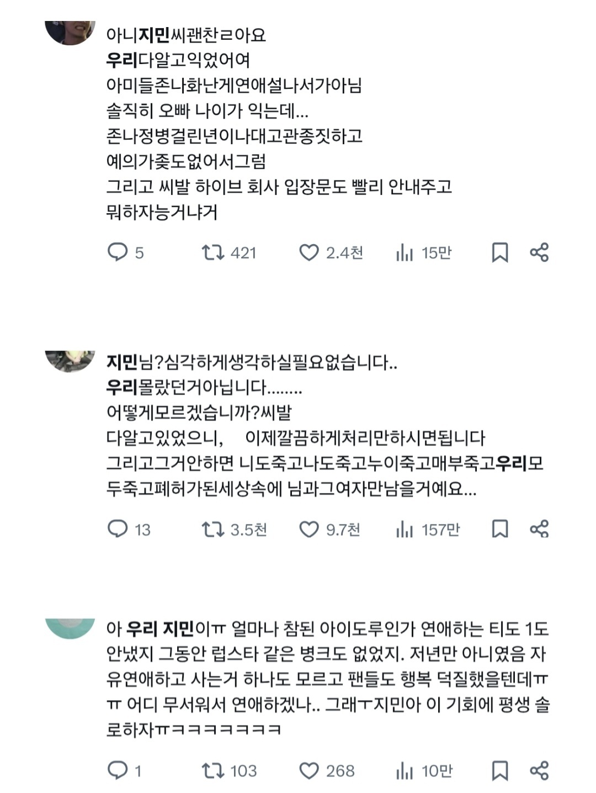Bookmark the third tweet
Screen dimensions: 596x793
(x=499, y=770)
